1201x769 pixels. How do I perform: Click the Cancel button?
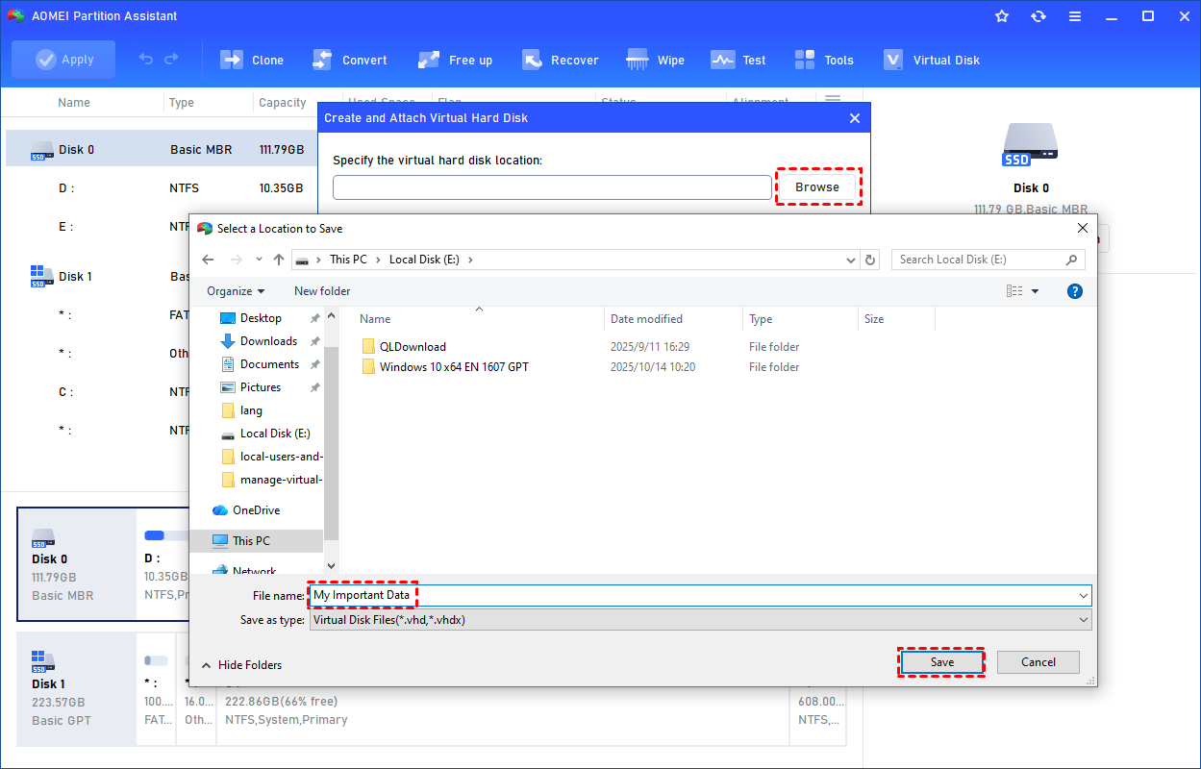coord(1038,662)
